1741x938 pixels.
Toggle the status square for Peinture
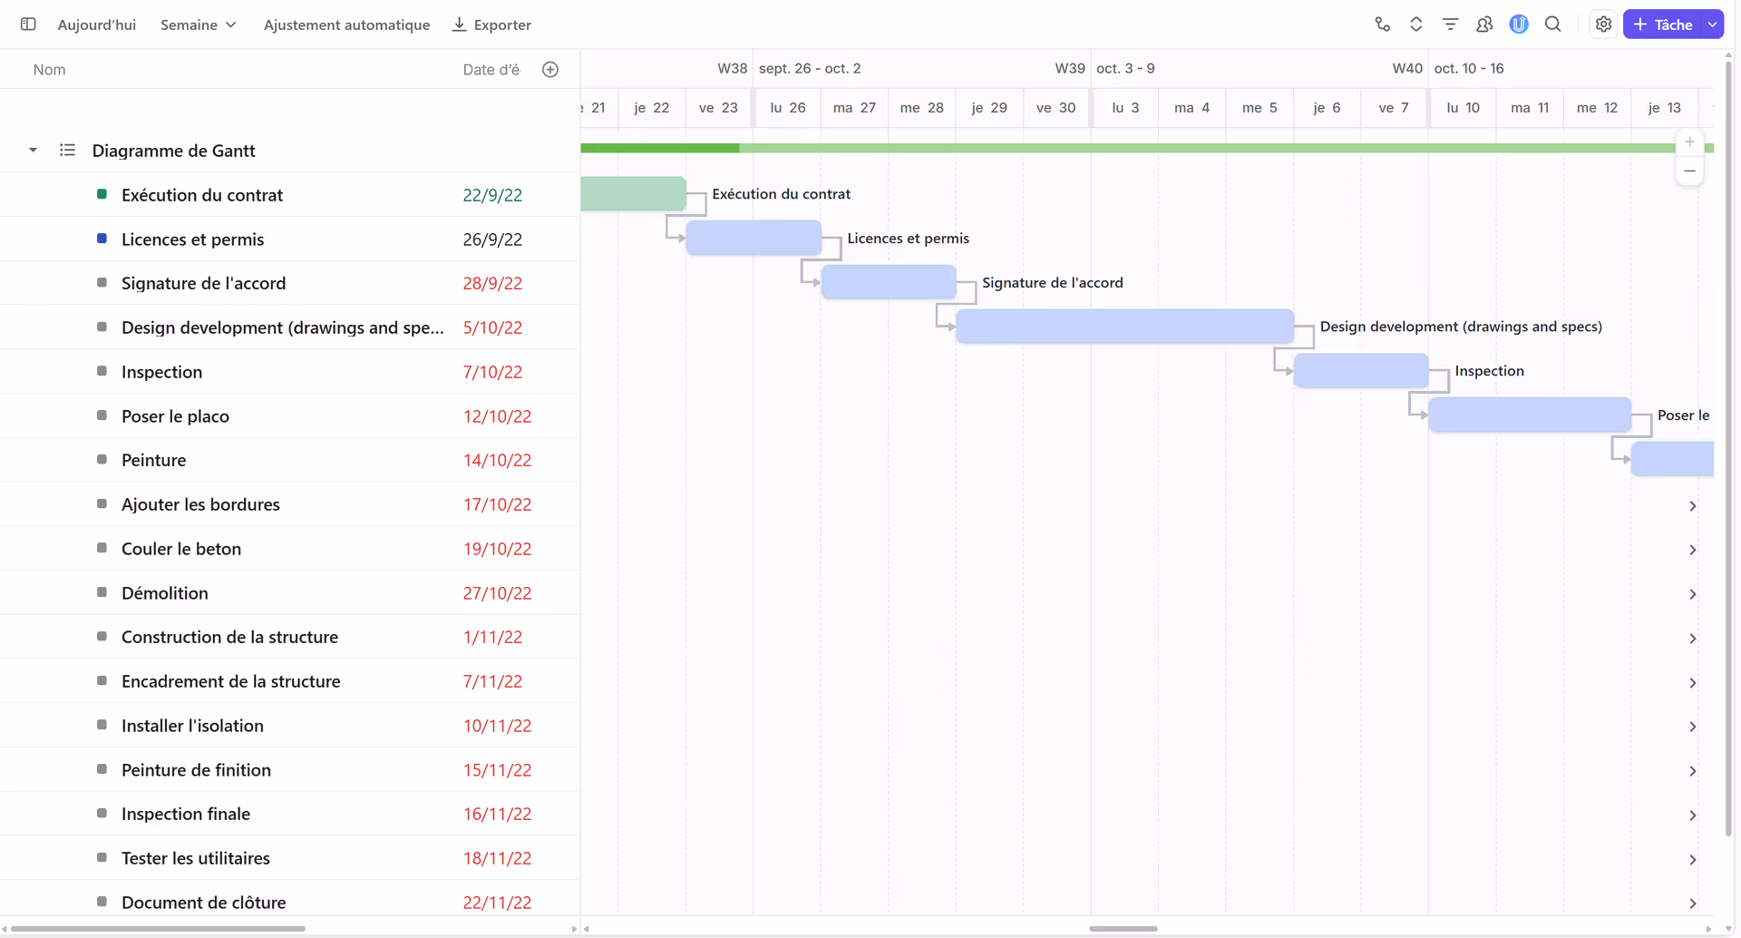tap(101, 459)
